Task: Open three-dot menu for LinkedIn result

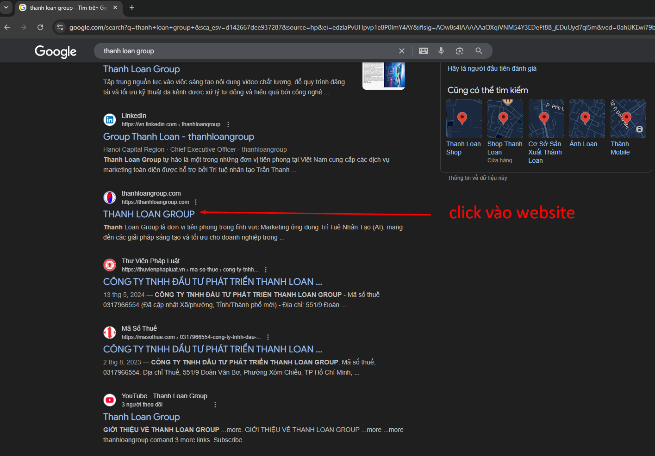Action: pos(228,124)
